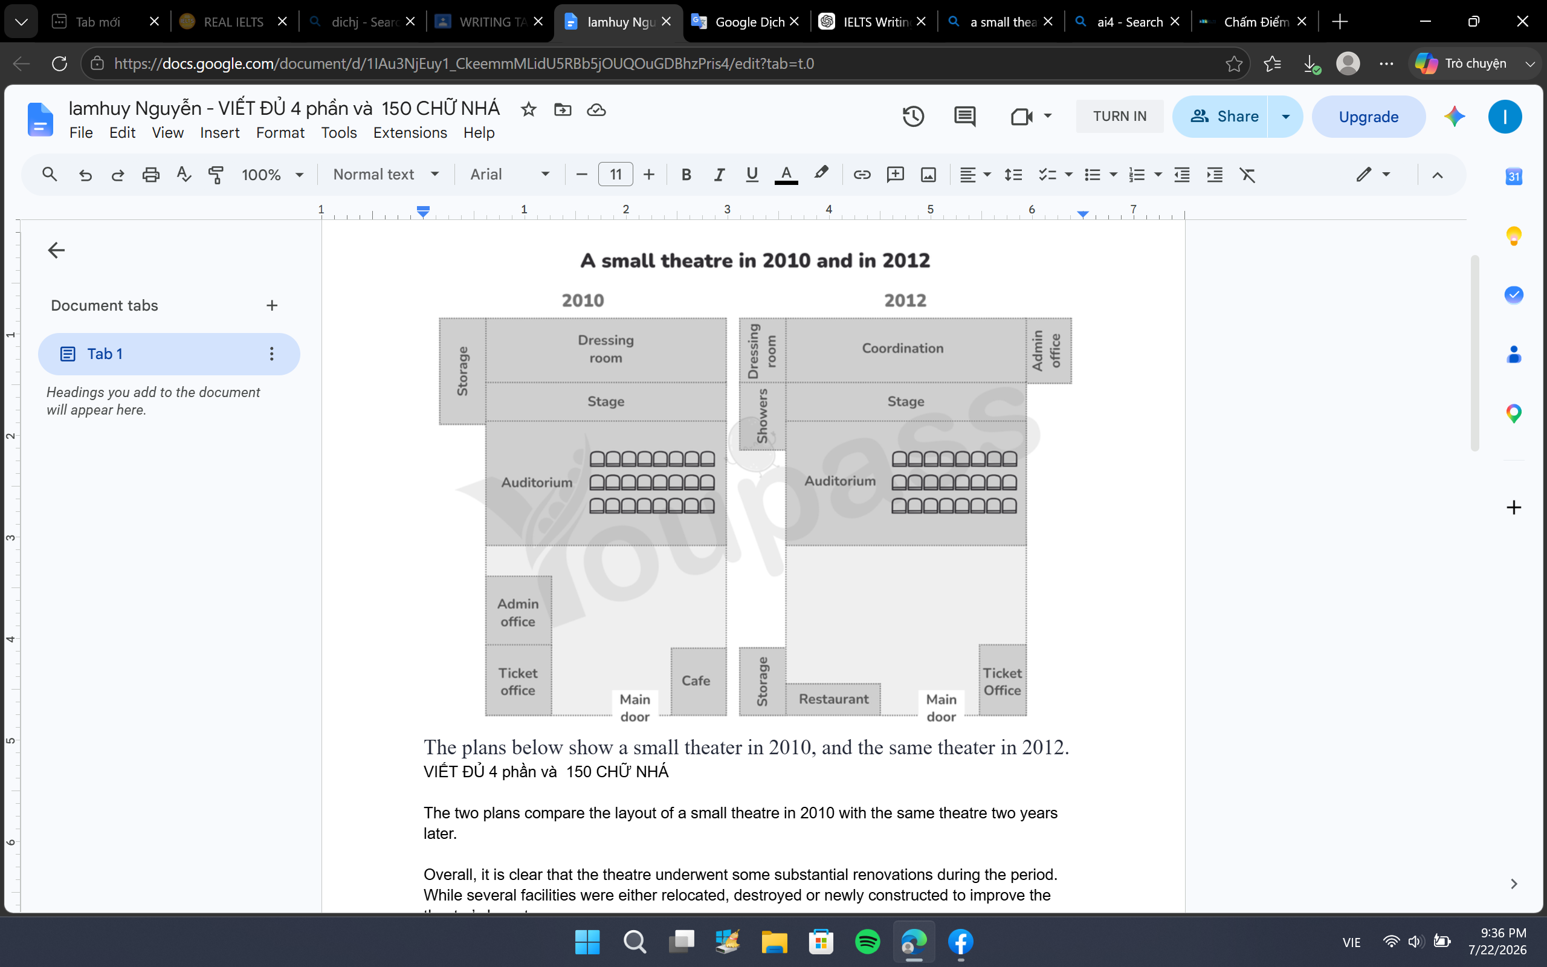Get add-ons with the plus icon
The width and height of the screenshot is (1547, 967).
pyautogui.click(x=1514, y=508)
